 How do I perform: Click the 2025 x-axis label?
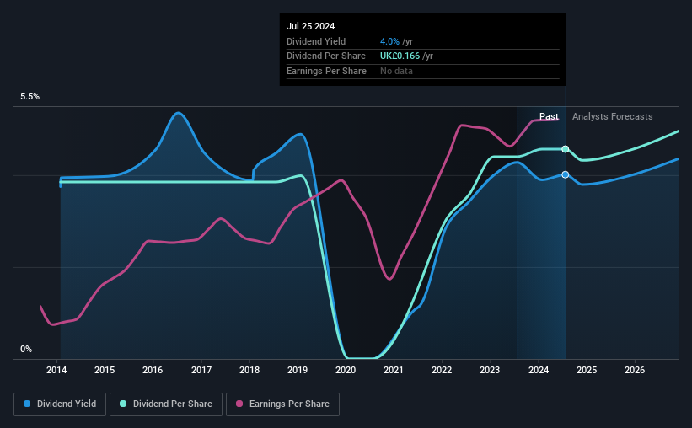[x=587, y=370]
